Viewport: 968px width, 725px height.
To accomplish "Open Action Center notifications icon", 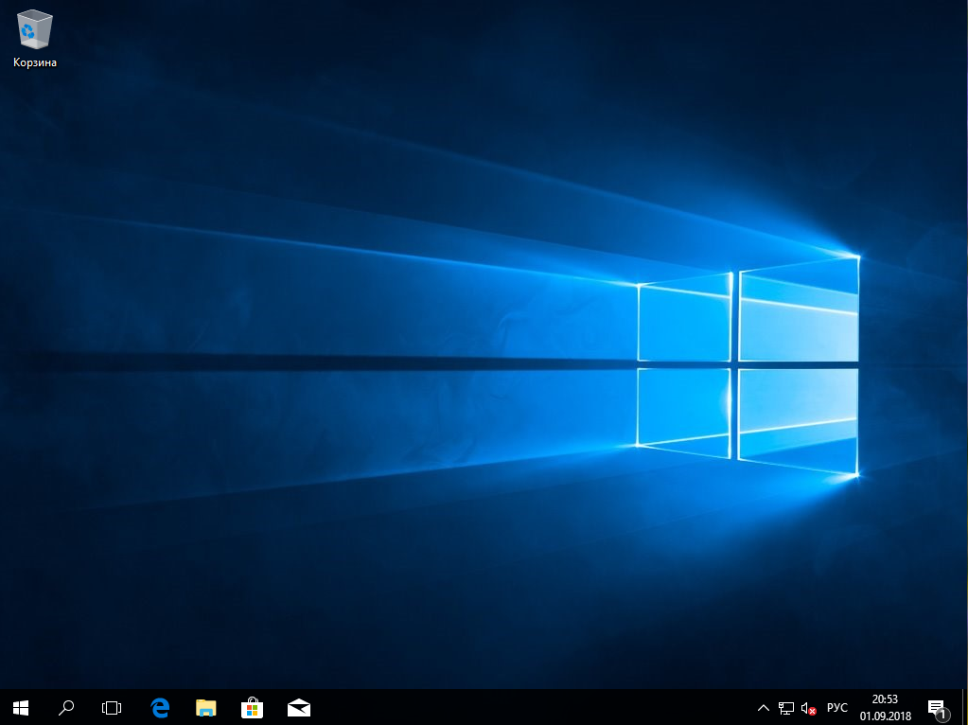I will [x=936, y=707].
